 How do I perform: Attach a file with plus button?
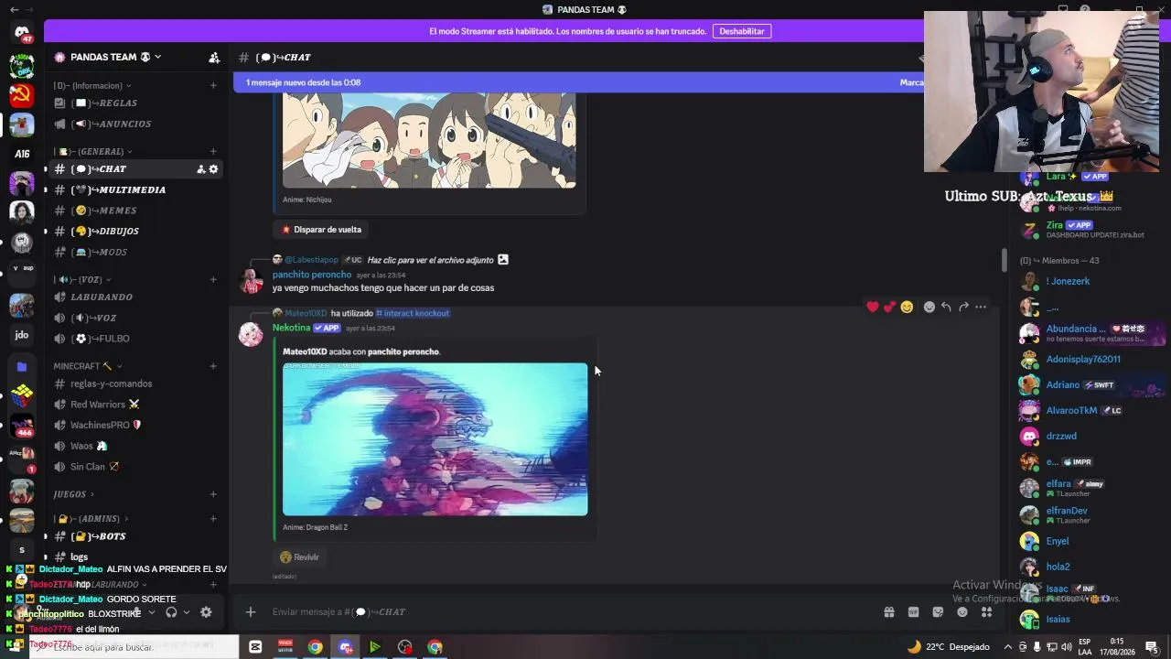251,612
